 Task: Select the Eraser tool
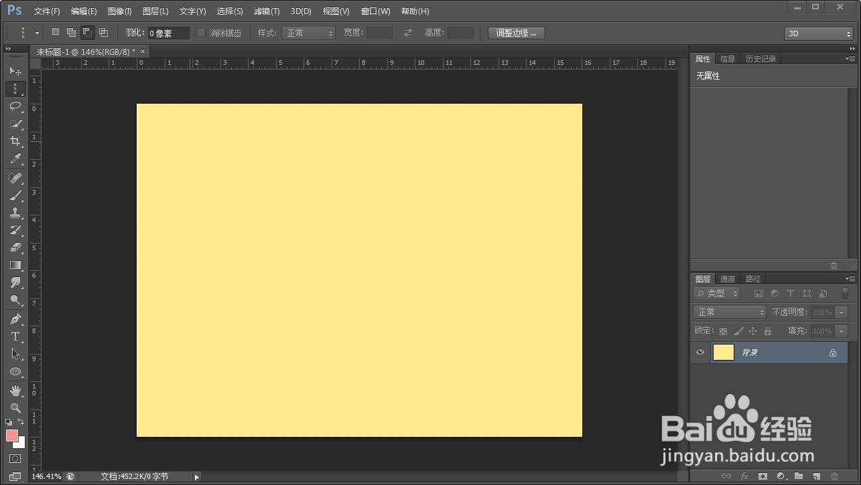(x=15, y=248)
